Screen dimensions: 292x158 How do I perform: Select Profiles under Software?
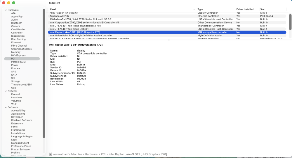click(x=15, y=153)
